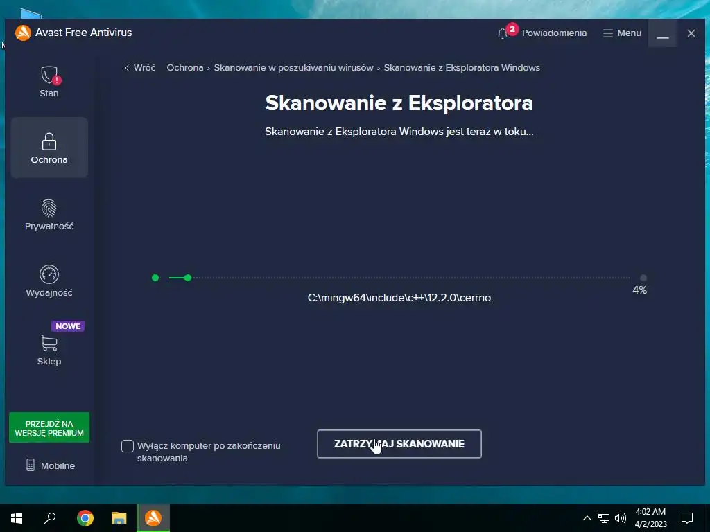Launch Google Chrome from taskbar
The image size is (710, 532).
(x=85, y=518)
